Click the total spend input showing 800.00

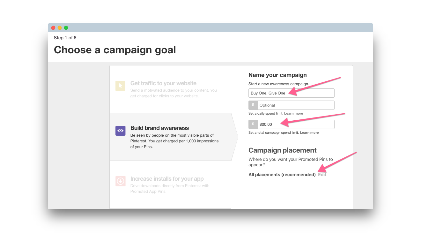click(x=296, y=124)
